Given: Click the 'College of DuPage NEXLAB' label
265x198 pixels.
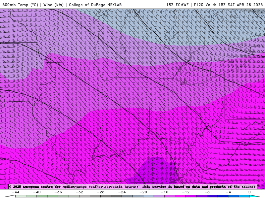Looking at the screenshot, I should pyautogui.click(x=95, y=5).
